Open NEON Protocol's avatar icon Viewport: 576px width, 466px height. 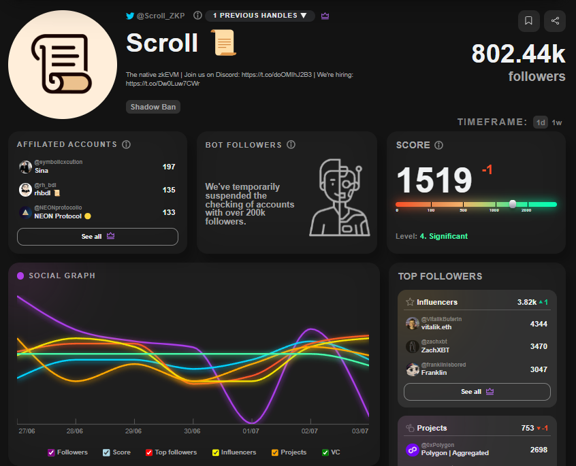coord(25,212)
